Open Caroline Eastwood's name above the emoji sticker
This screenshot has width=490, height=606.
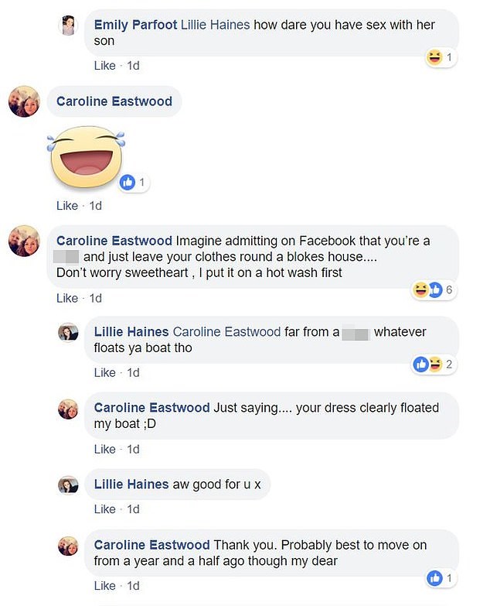[114, 101]
